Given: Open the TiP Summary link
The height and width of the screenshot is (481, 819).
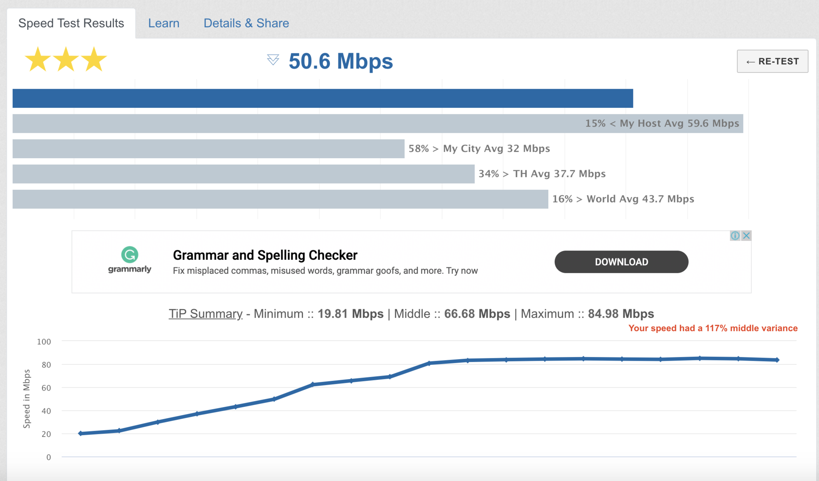Looking at the screenshot, I should 206,314.
